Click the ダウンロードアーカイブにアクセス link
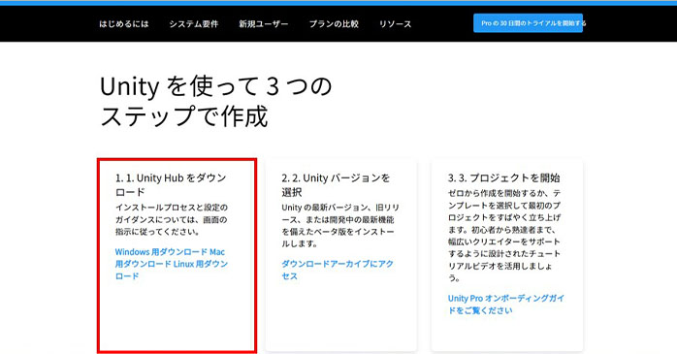677x354 pixels. pyautogui.click(x=338, y=270)
